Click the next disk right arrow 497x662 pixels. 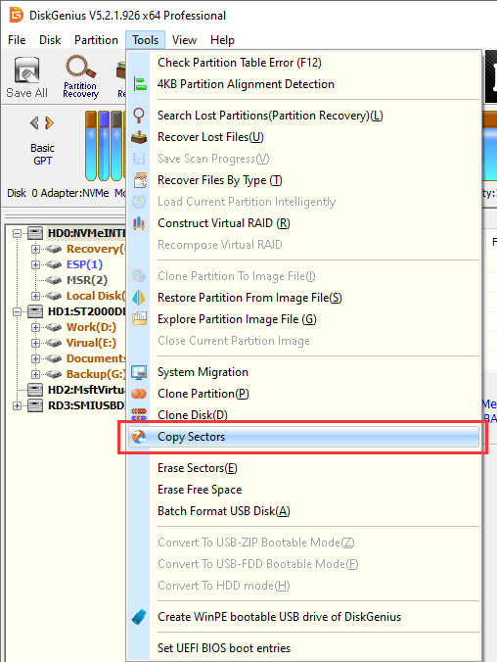tap(49, 122)
